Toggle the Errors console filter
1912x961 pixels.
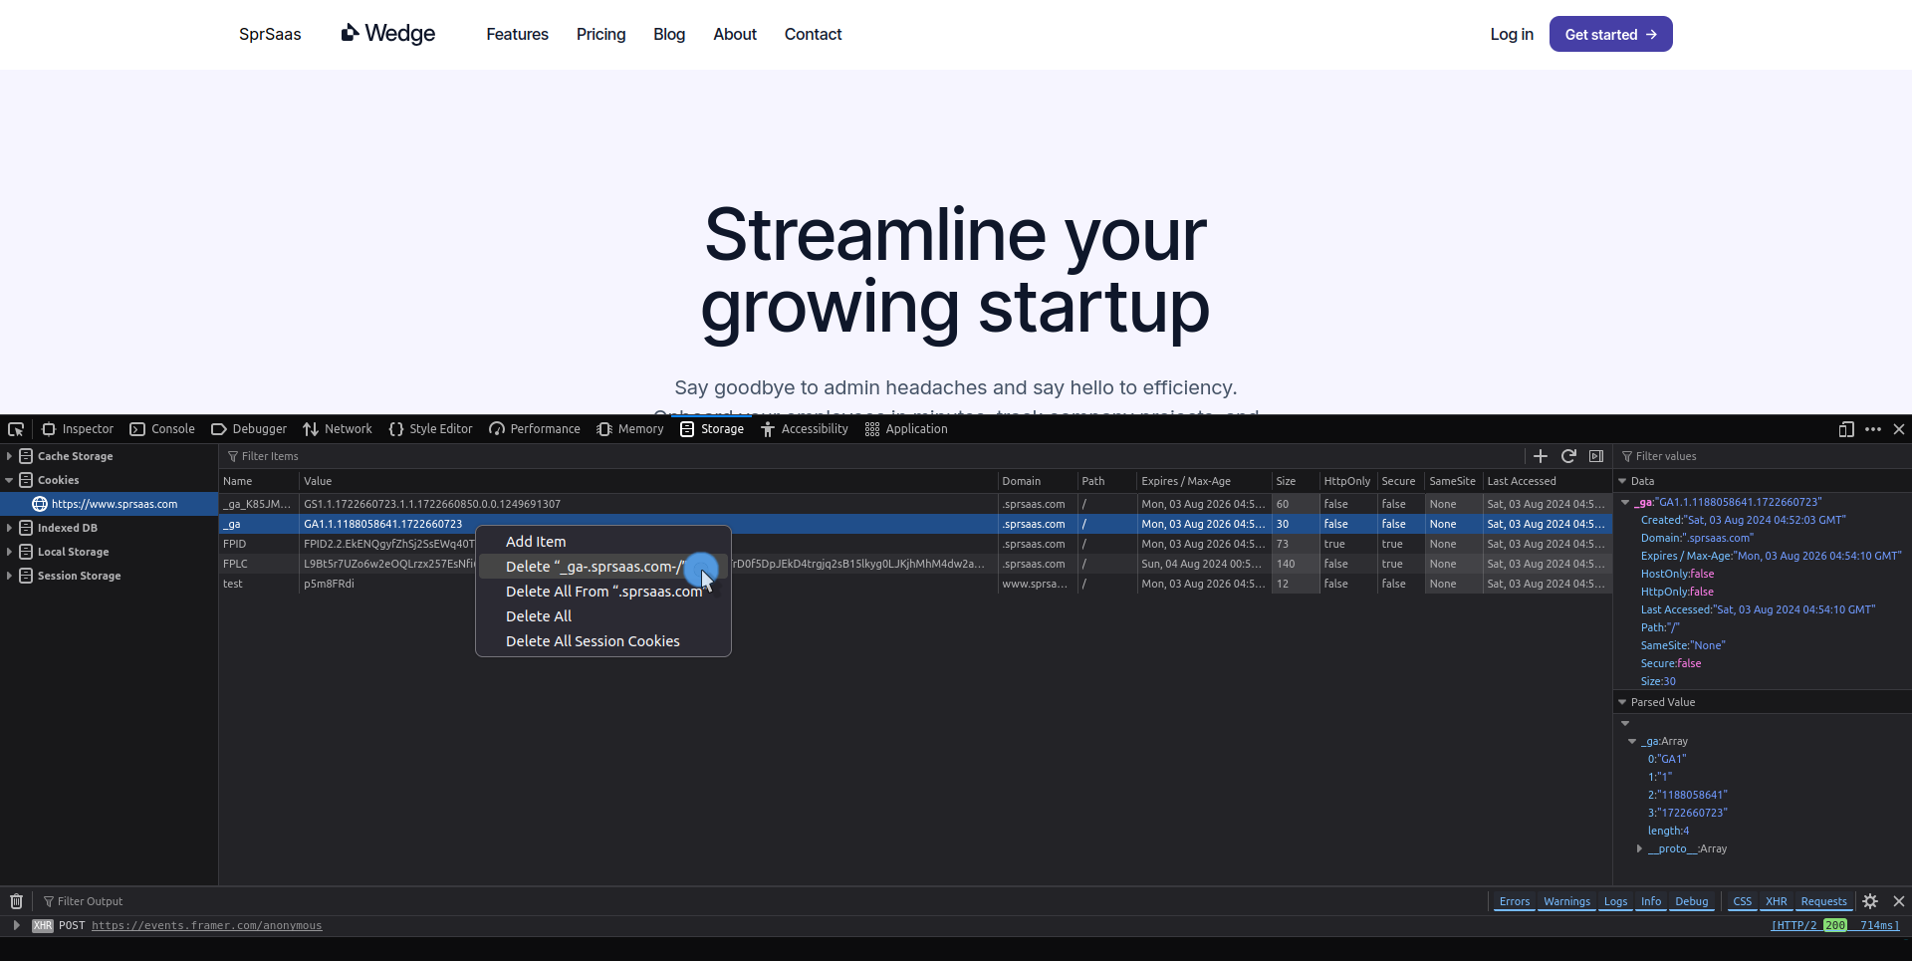[1514, 901]
